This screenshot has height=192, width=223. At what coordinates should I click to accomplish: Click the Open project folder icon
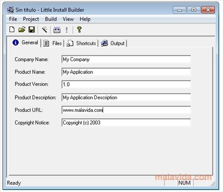tap(22, 30)
